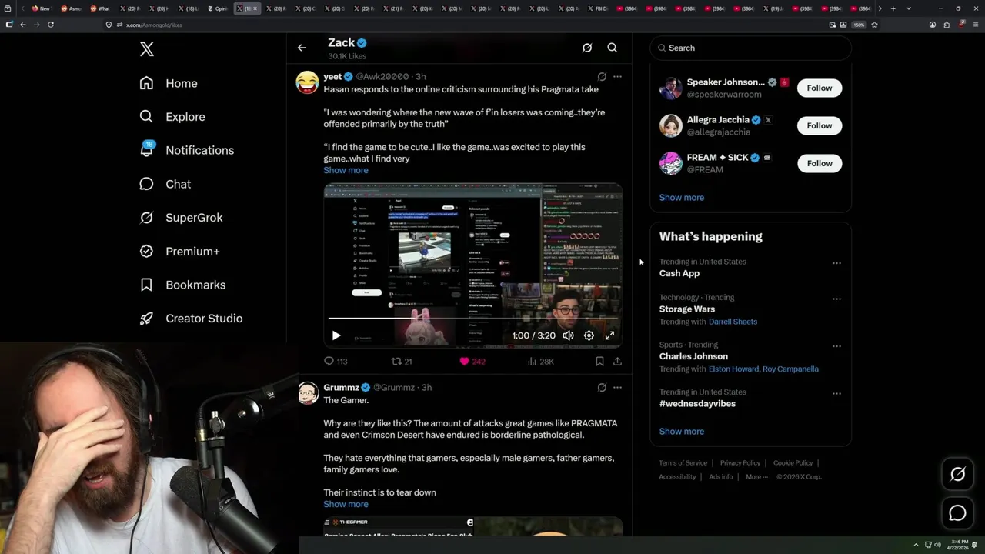Open Bookmarks in the X sidebar
Image resolution: width=985 pixels, height=554 pixels.
183,285
